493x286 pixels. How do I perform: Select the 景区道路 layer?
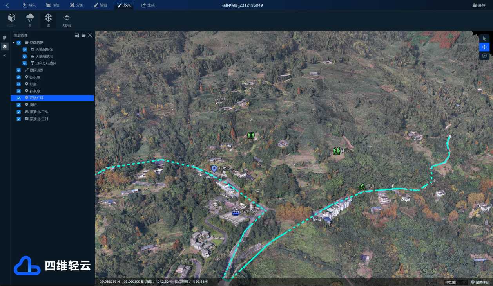click(34, 70)
